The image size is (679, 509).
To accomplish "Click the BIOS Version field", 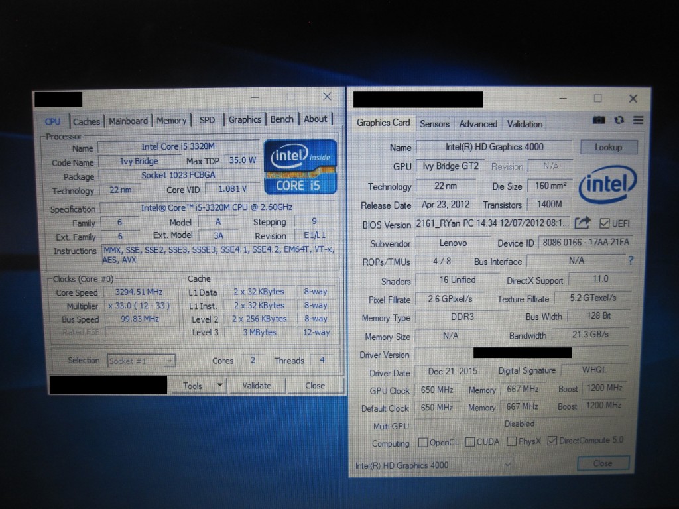I will (493, 223).
